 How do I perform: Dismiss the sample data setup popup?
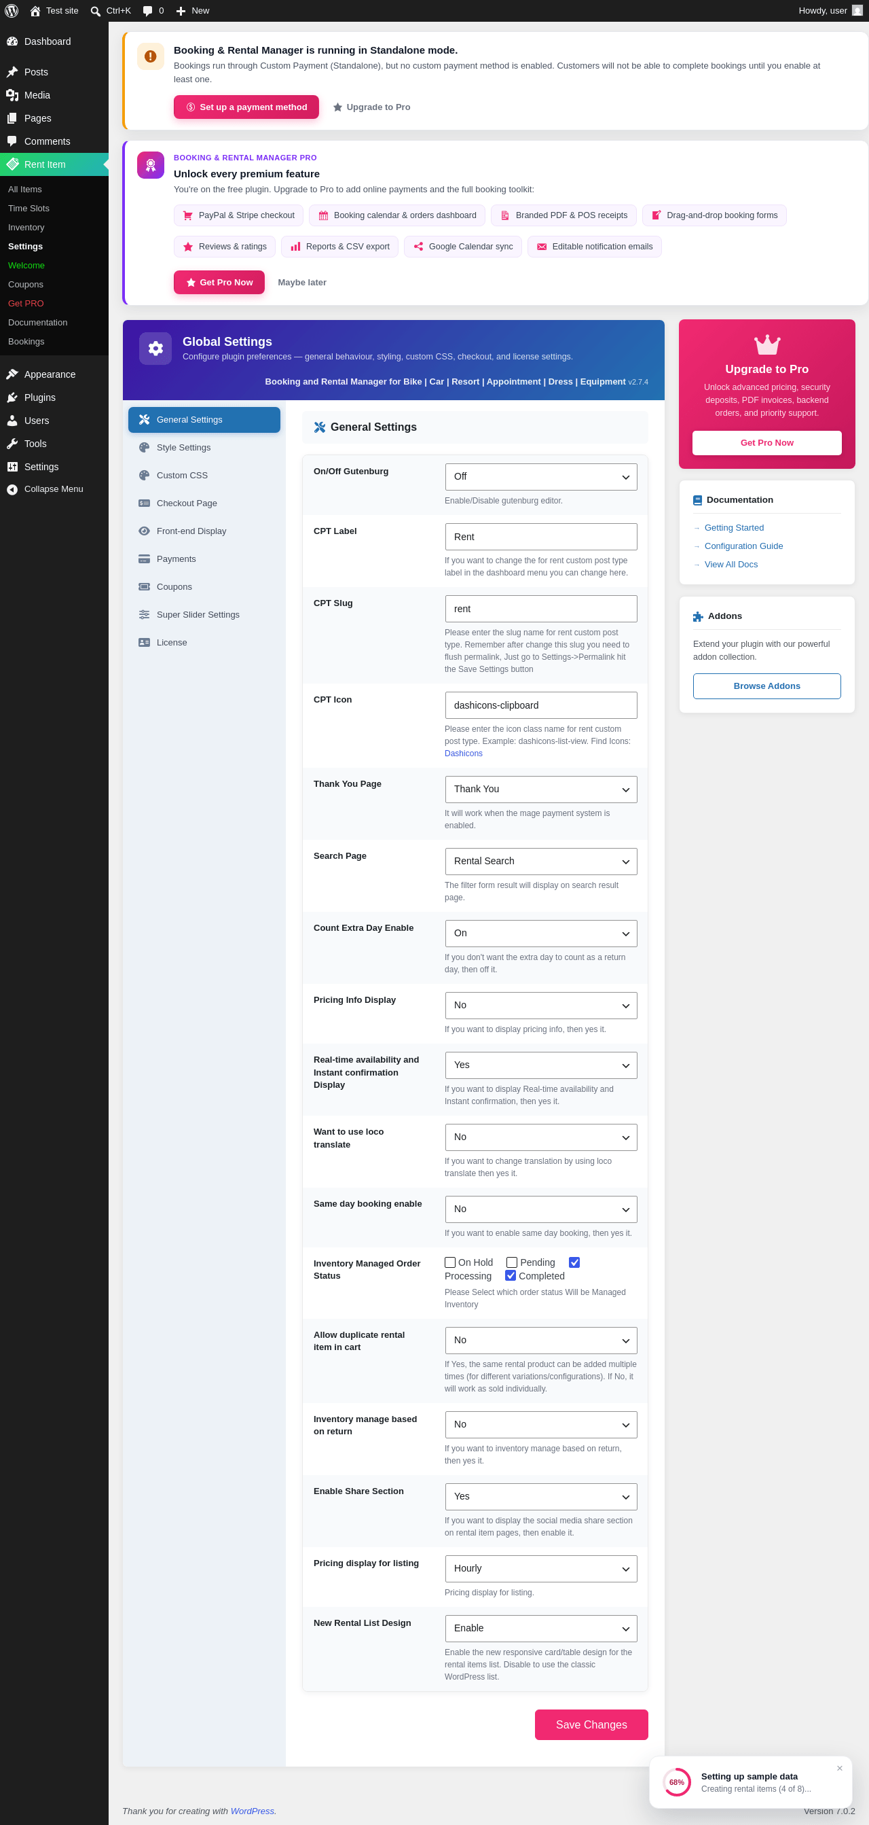pyautogui.click(x=839, y=1769)
